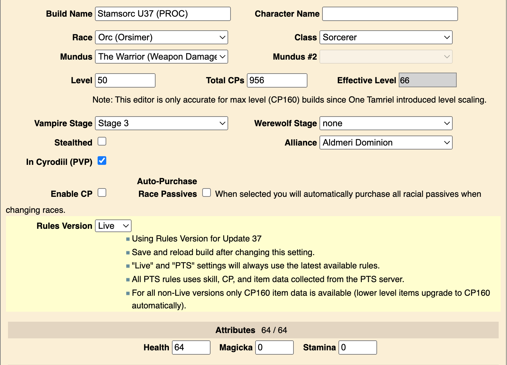Click the Character Name input field
Image resolution: width=507 pixels, height=365 pixels.
click(390, 14)
